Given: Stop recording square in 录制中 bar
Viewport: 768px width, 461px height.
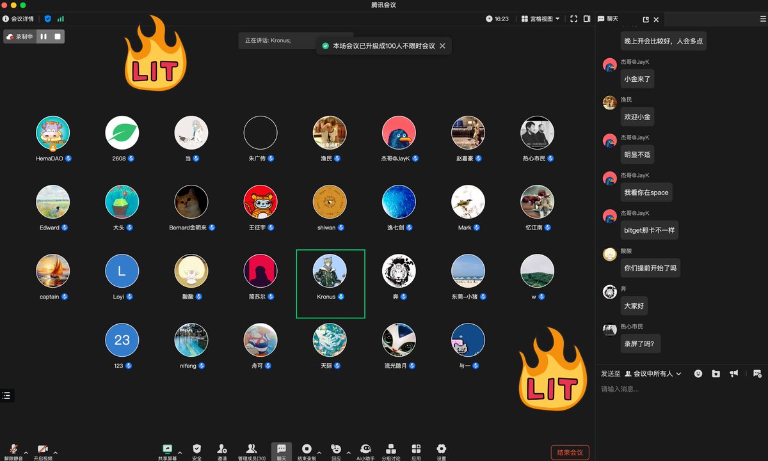Looking at the screenshot, I should pyautogui.click(x=58, y=36).
